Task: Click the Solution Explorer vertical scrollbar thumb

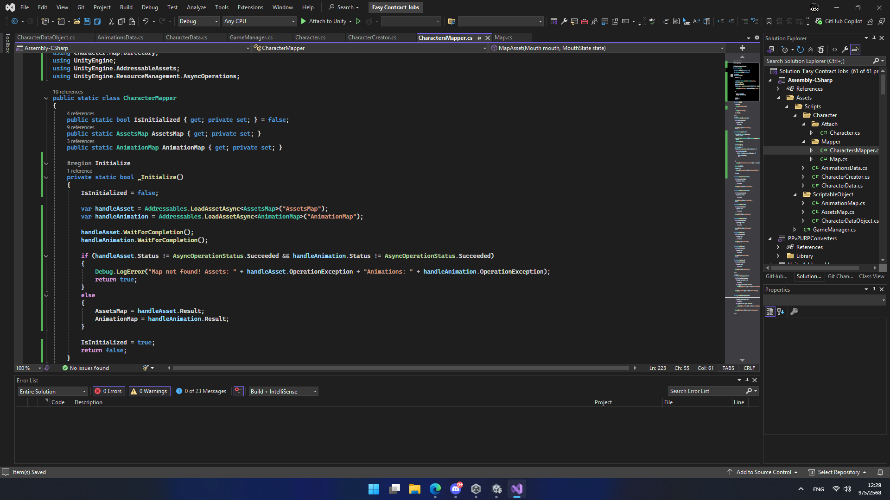Action: pos(883,85)
